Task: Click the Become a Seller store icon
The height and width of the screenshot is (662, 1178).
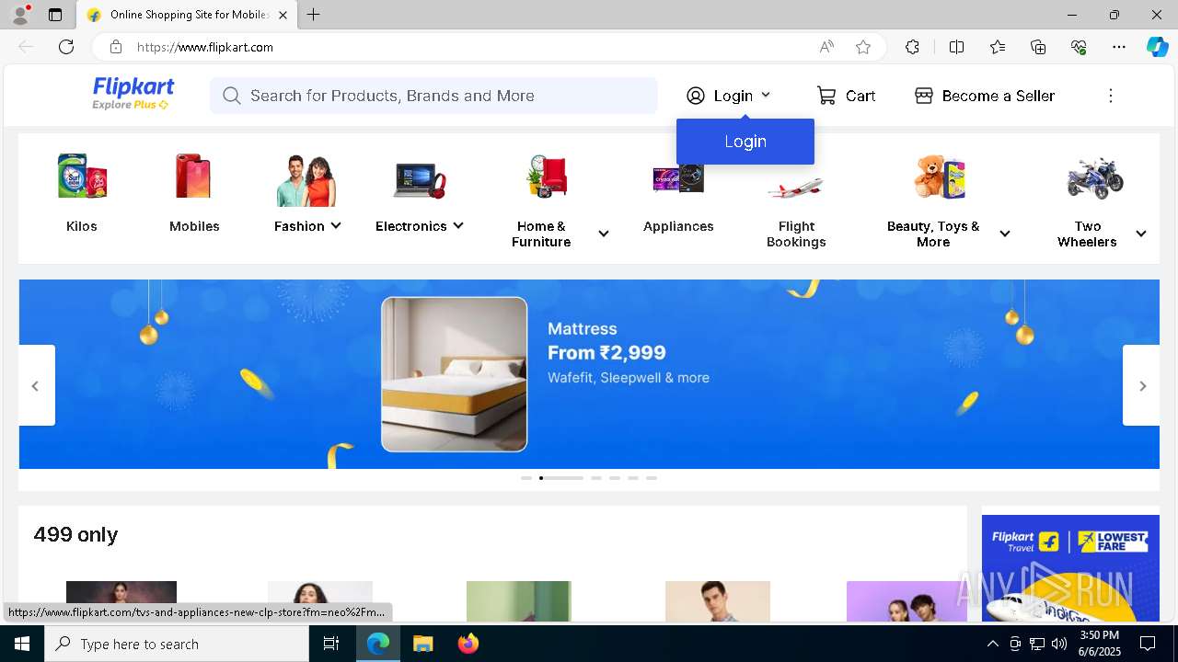Action: click(924, 96)
